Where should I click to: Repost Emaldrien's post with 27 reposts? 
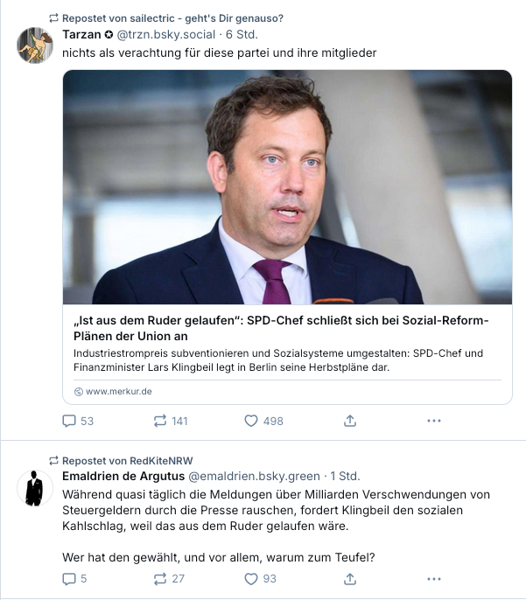[160, 578]
